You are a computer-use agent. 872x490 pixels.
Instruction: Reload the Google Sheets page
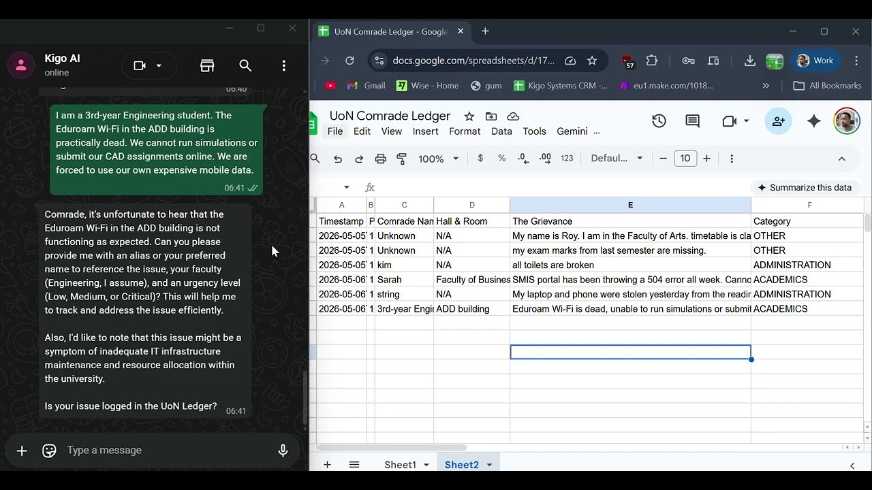click(x=349, y=61)
